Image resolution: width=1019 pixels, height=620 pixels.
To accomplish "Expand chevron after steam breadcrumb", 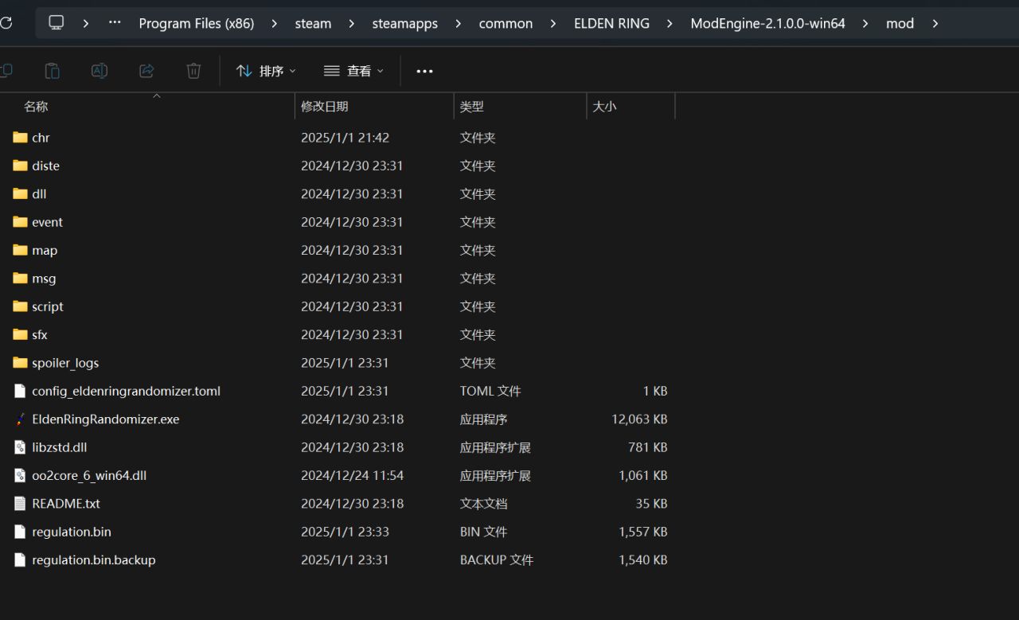I will (352, 23).
